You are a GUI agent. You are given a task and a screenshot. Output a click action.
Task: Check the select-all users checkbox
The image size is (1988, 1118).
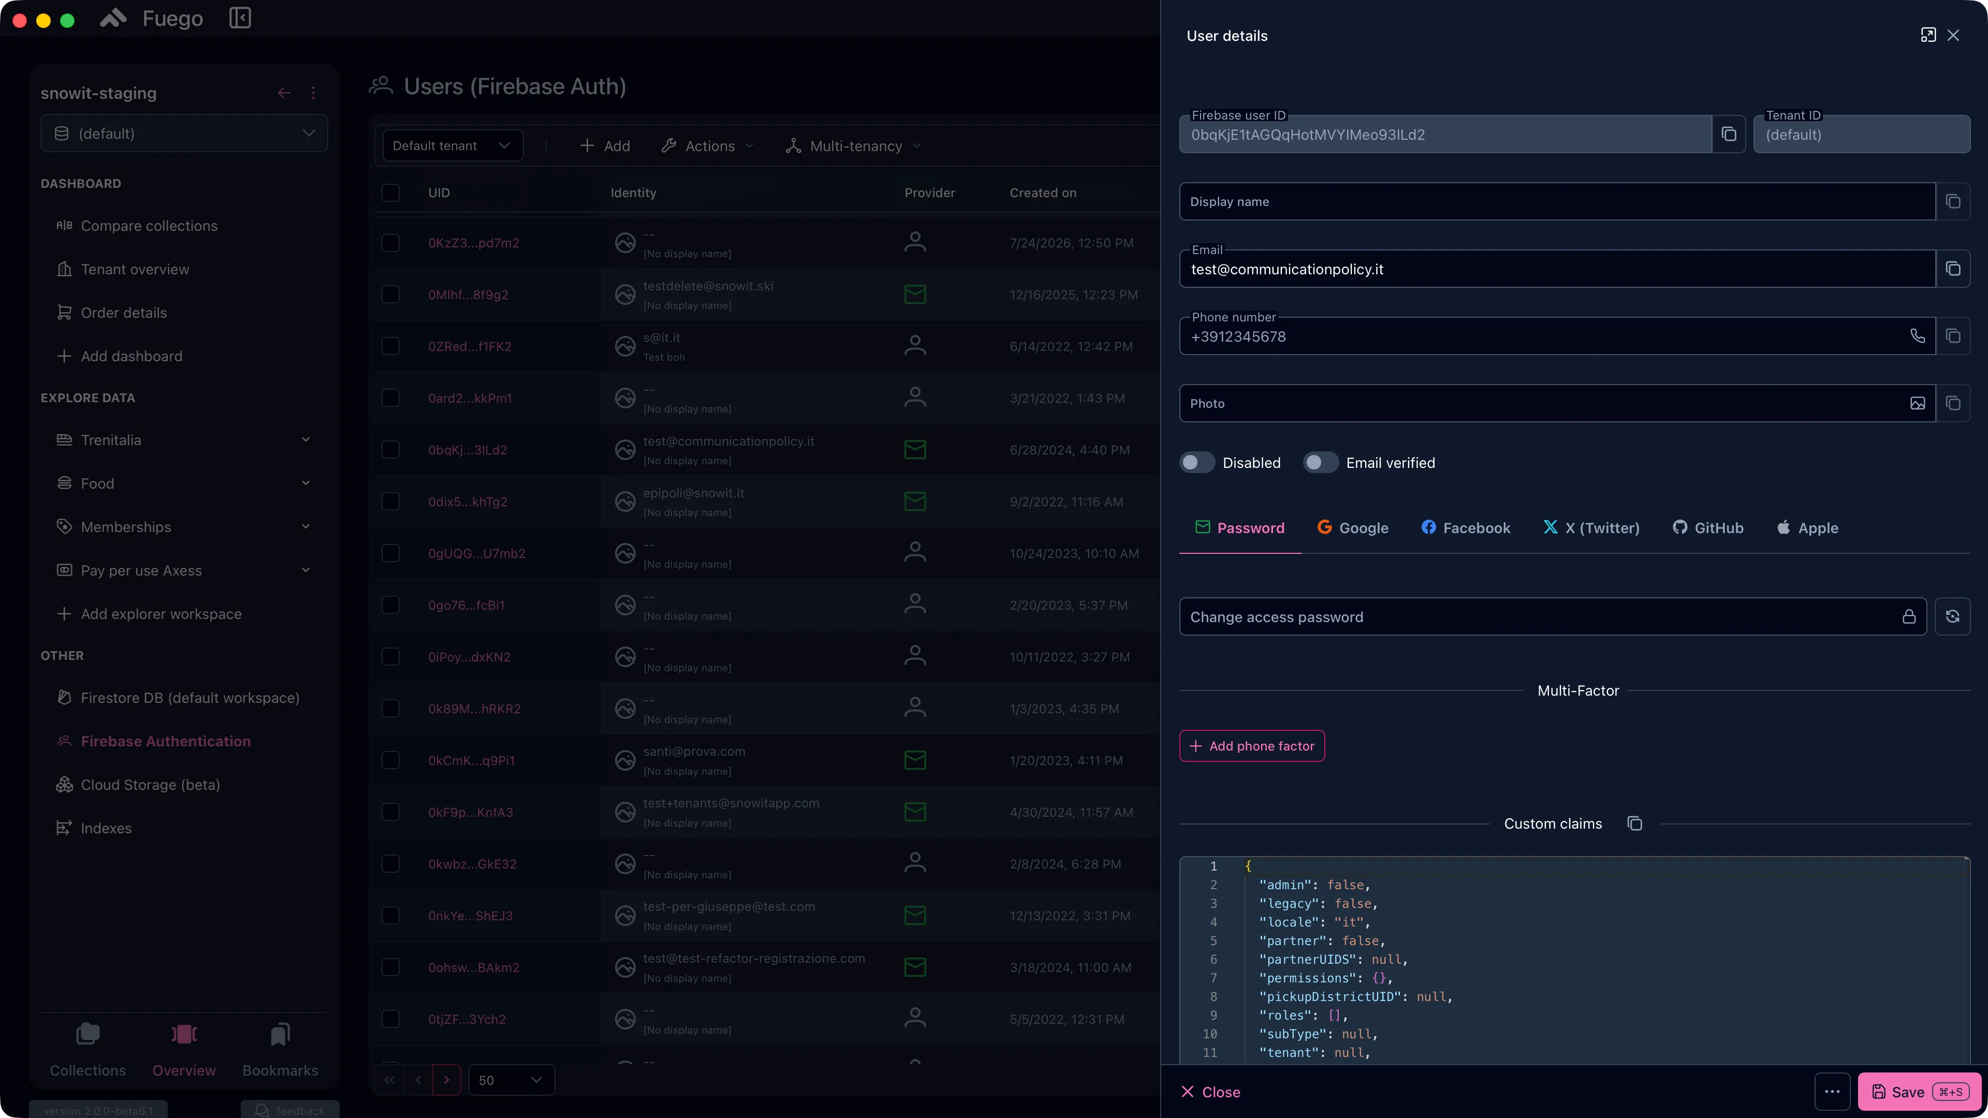[390, 192]
